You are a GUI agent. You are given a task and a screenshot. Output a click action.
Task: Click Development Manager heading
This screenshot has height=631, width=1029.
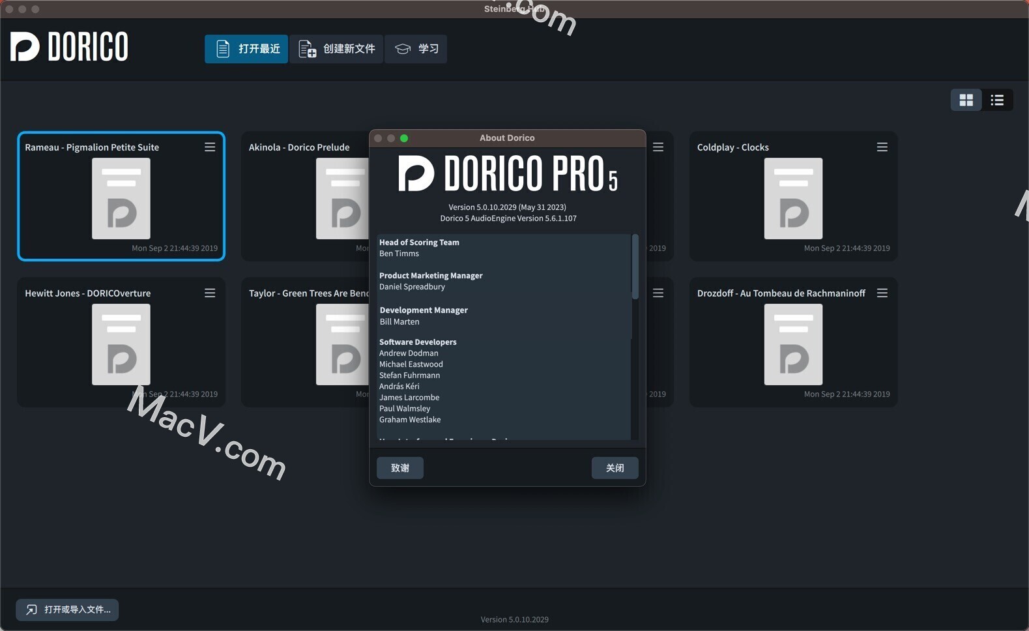[x=424, y=310]
